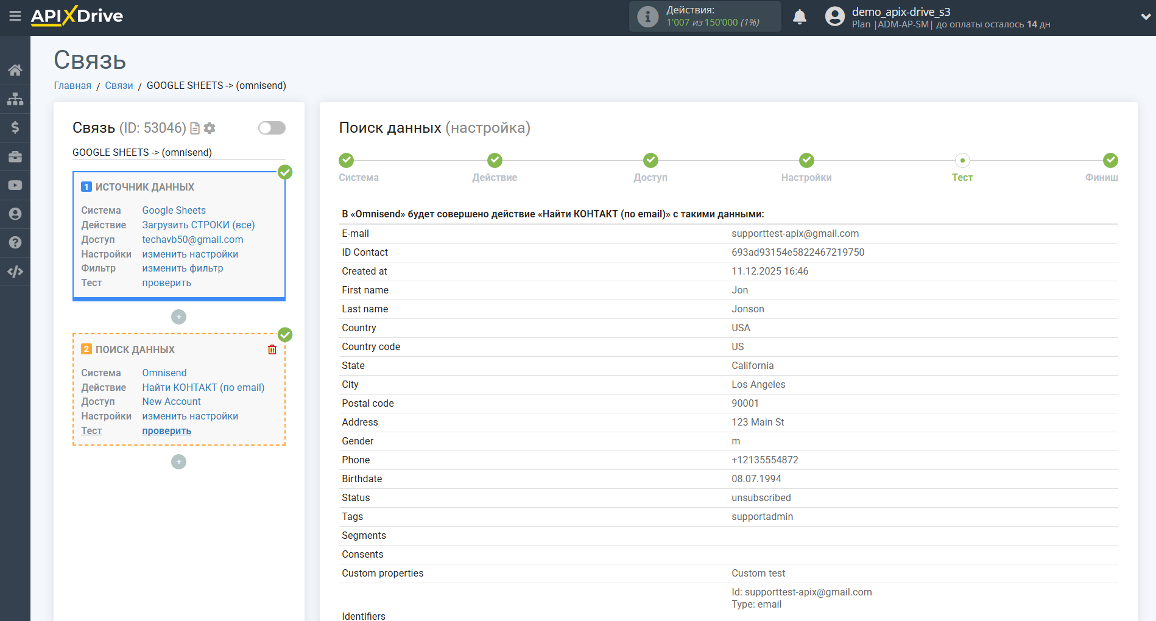Image resolution: width=1156 pixels, height=621 pixels.
Task: Add a step below the data source block
Action: point(178,317)
